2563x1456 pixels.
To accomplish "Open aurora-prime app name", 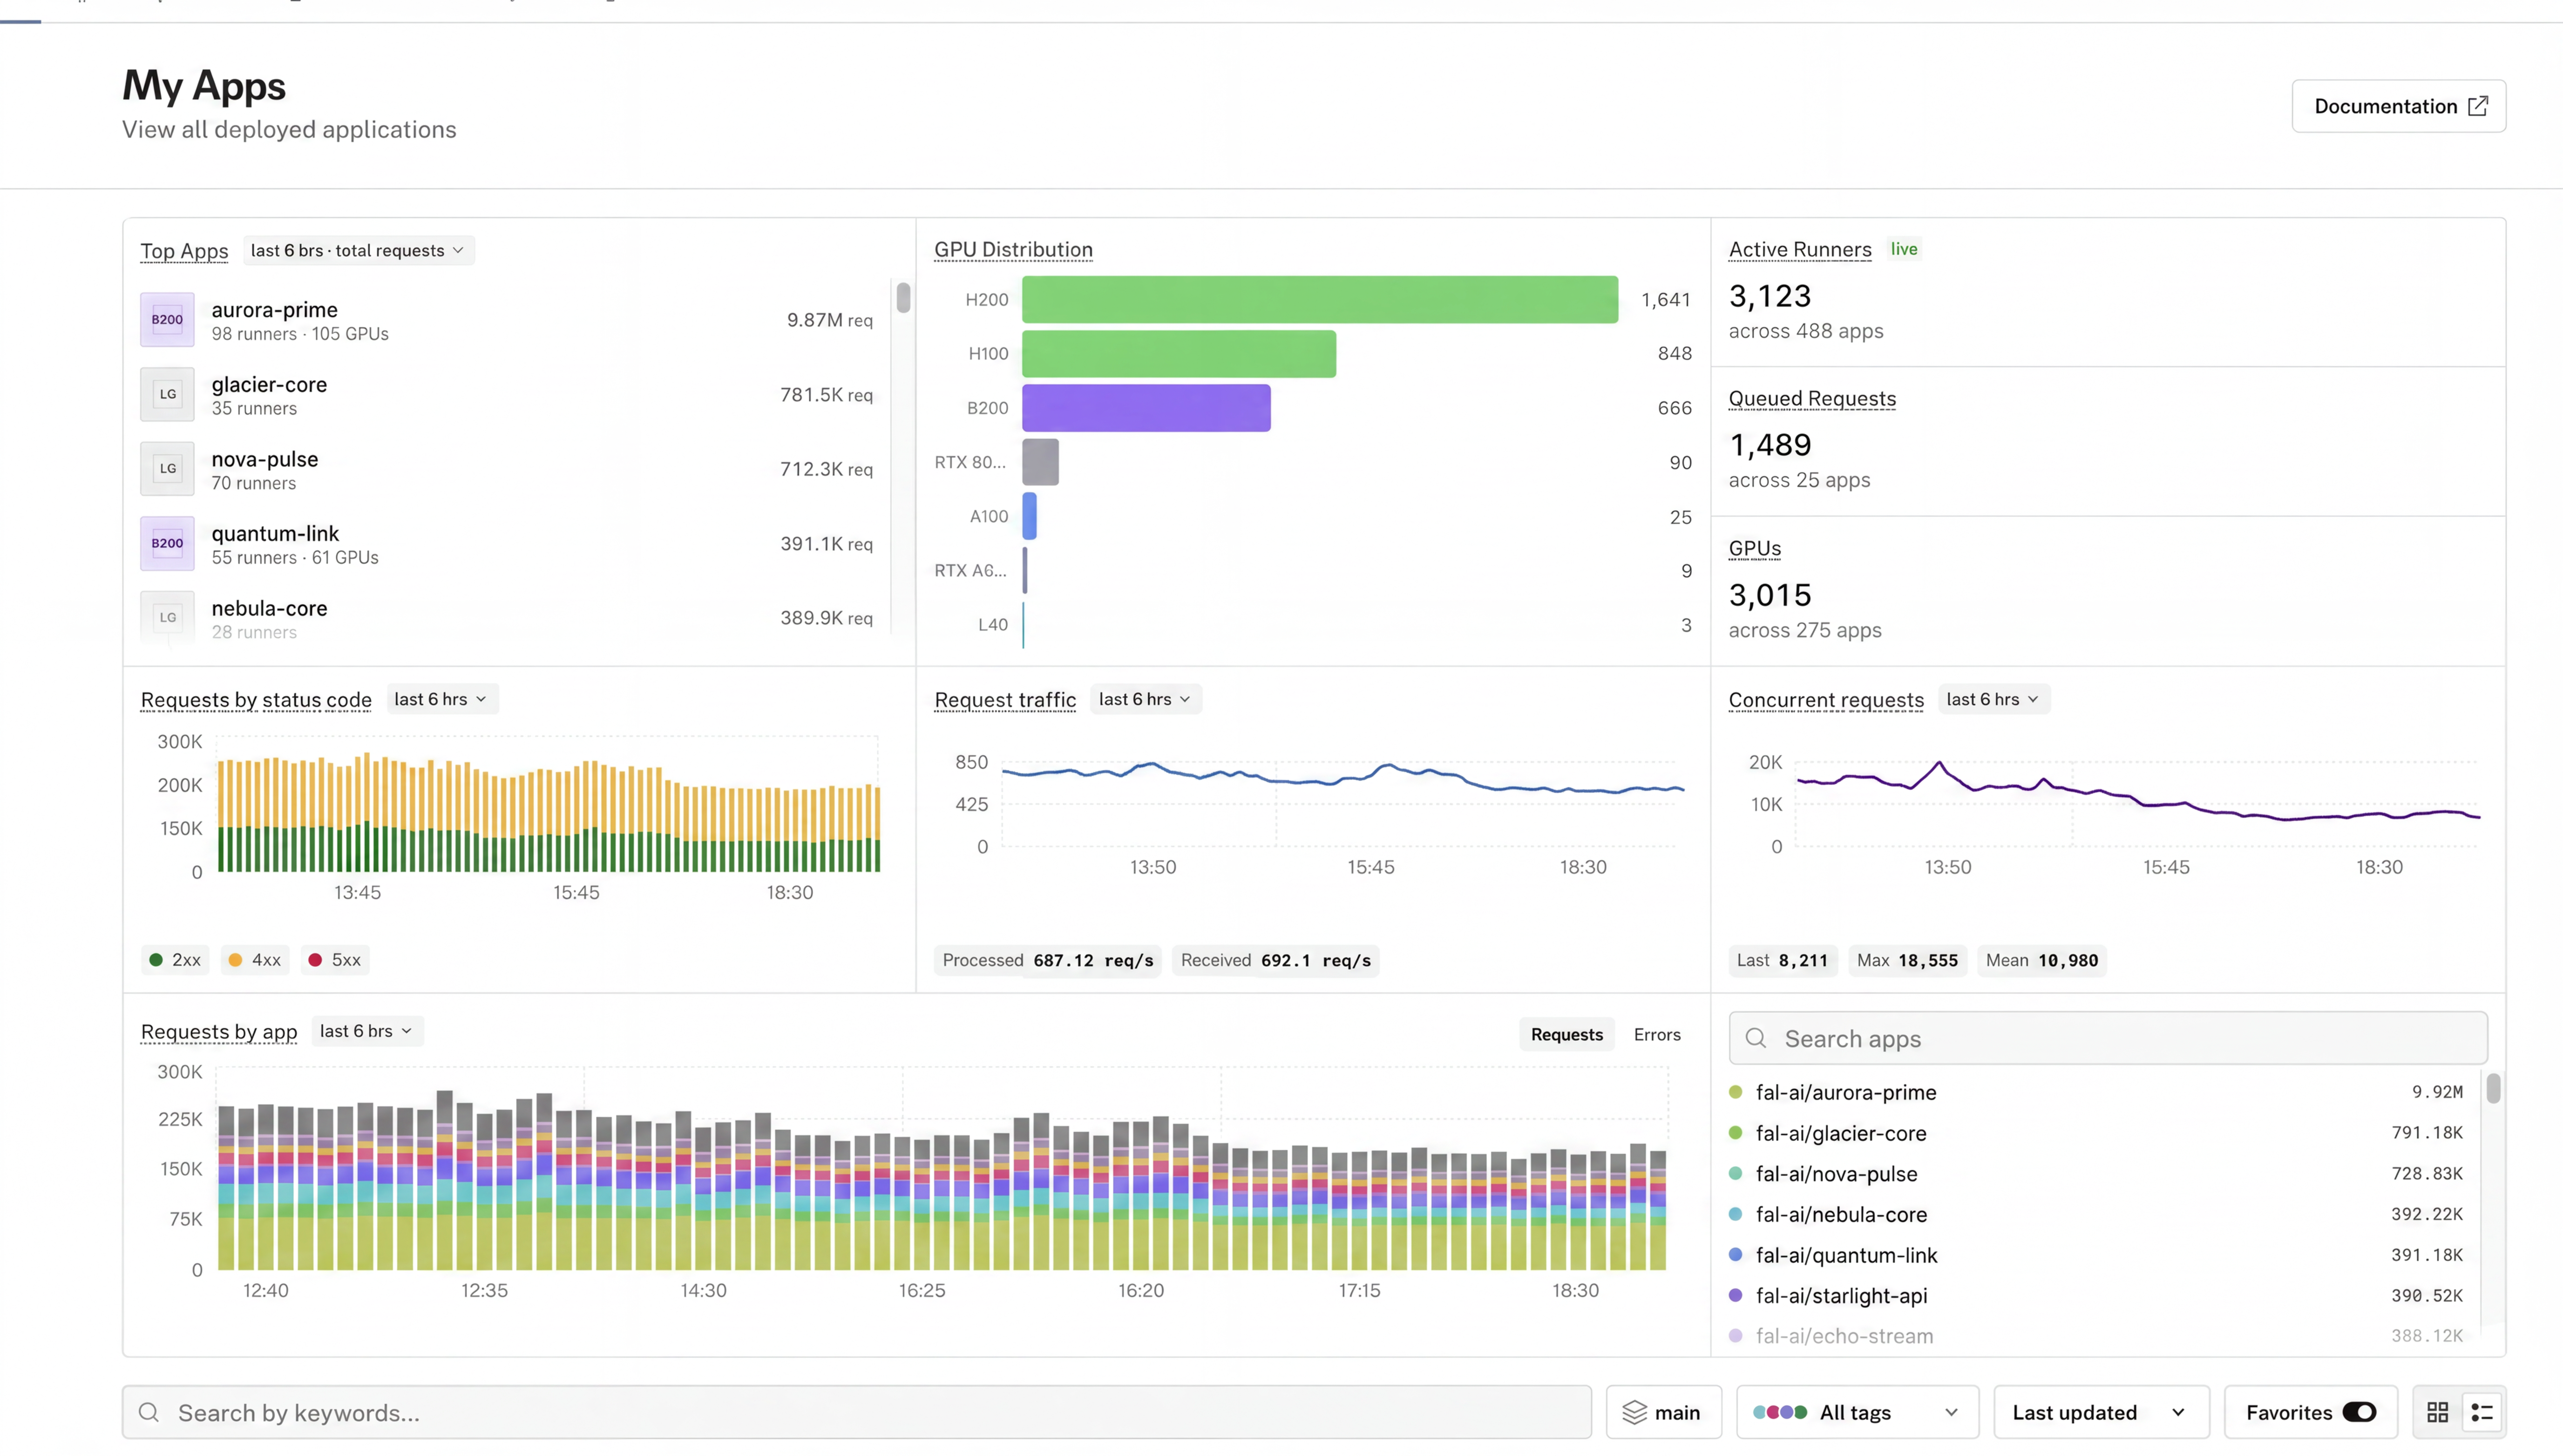I will click(274, 310).
